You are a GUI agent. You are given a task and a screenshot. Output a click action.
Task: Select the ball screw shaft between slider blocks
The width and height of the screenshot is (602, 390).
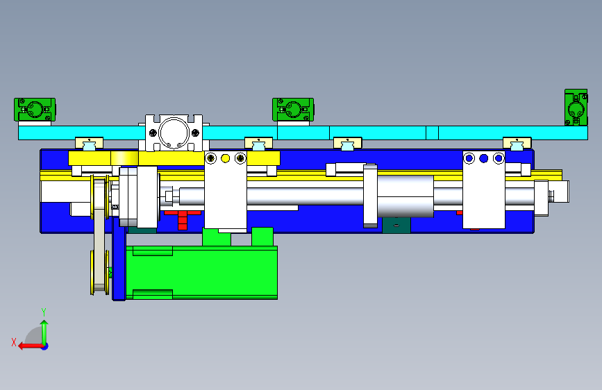click(x=306, y=196)
